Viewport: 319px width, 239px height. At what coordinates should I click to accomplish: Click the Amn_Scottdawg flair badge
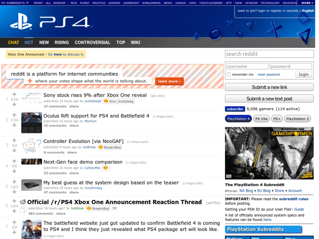(x=118, y=101)
